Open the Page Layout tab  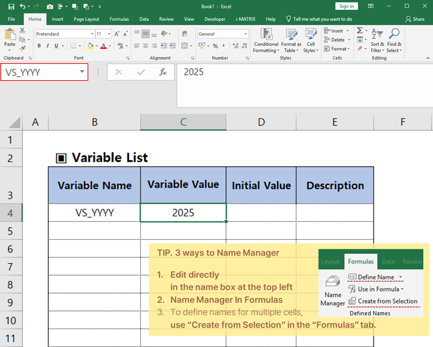pyautogui.click(x=86, y=19)
